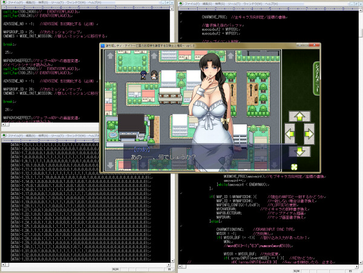Screen dimensions: 363x273
Task: Open ウィンドウ(W) menu in the right editor window
Action: click(253, 4)
